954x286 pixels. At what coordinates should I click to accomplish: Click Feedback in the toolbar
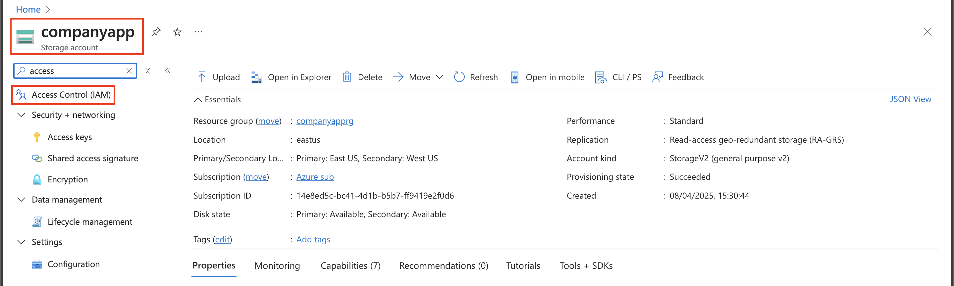click(678, 77)
